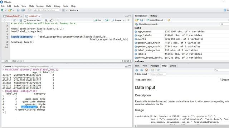Image resolution: width=229 pixels, height=128 pixels.
Task: Expand the label_categories data frame
Action: pos(136,50)
